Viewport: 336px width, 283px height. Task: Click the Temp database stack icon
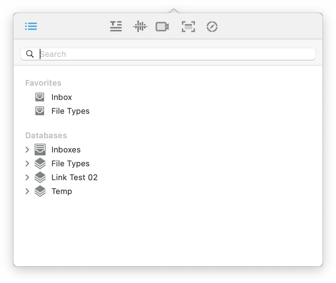click(x=40, y=191)
